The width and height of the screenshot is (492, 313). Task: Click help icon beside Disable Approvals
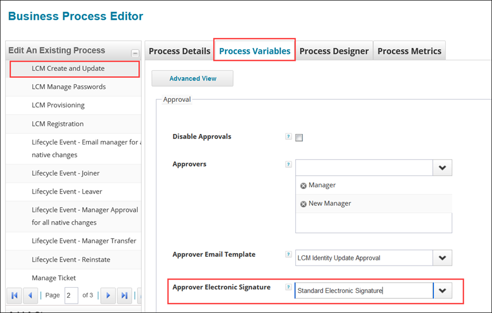point(288,137)
